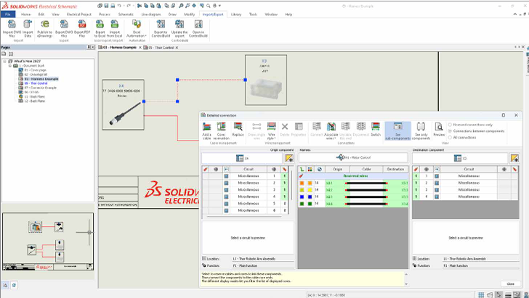The height and width of the screenshot is (298, 529).
Task: Click Preview in Detailed connection
Action: point(439,129)
